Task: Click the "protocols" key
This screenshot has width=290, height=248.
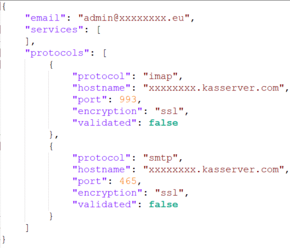Action: (57, 53)
